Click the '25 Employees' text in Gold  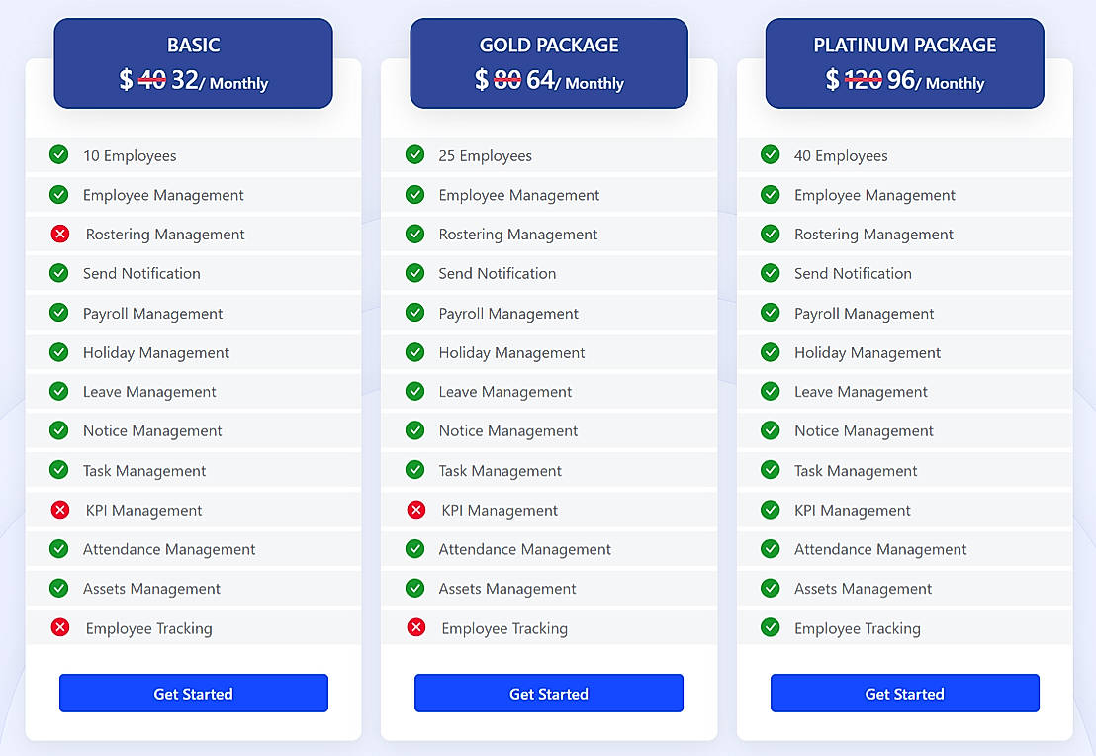coord(485,156)
